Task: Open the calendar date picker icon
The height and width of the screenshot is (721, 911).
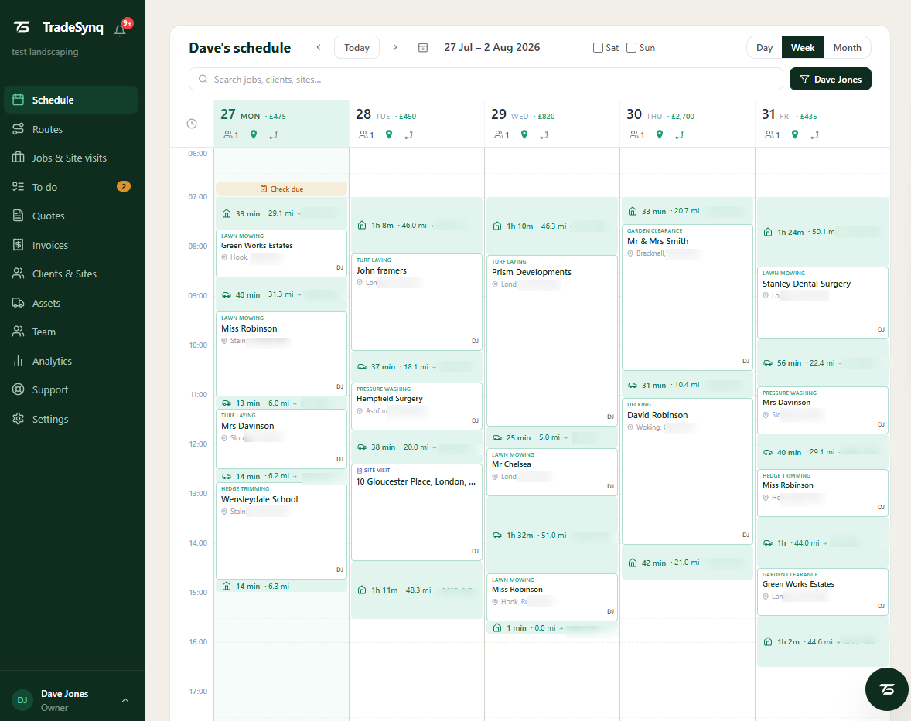Action: (423, 48)
